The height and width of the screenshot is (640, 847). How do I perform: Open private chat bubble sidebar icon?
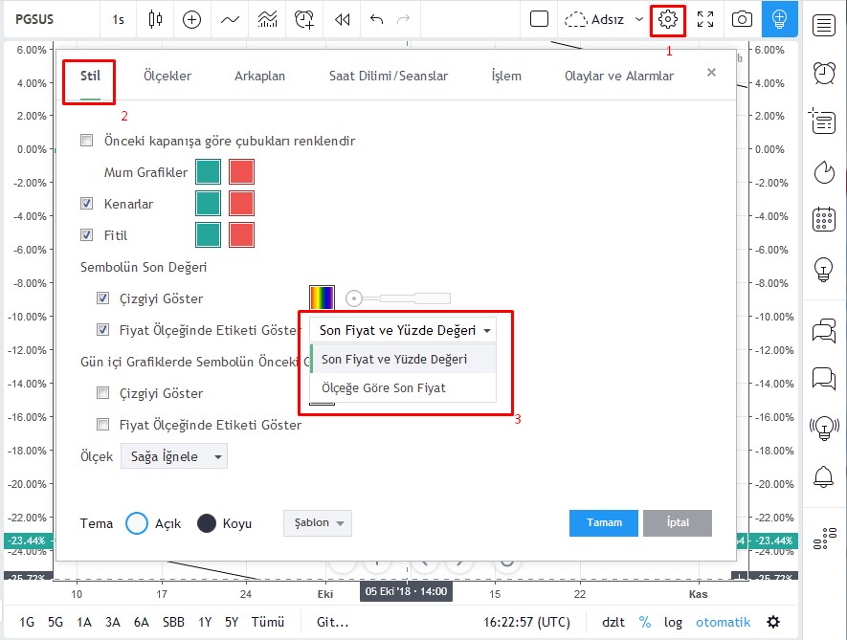coord(824,378)
